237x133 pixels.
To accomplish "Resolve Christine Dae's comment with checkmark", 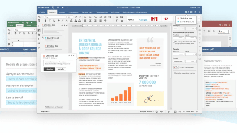I will (x=74, y=55).
